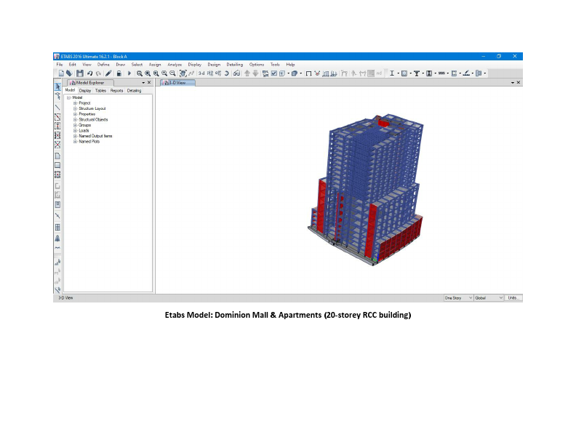This screenshot has width=576, height=445.
Task: Expand the Groups tree node
Action: (x=75, y=125)
